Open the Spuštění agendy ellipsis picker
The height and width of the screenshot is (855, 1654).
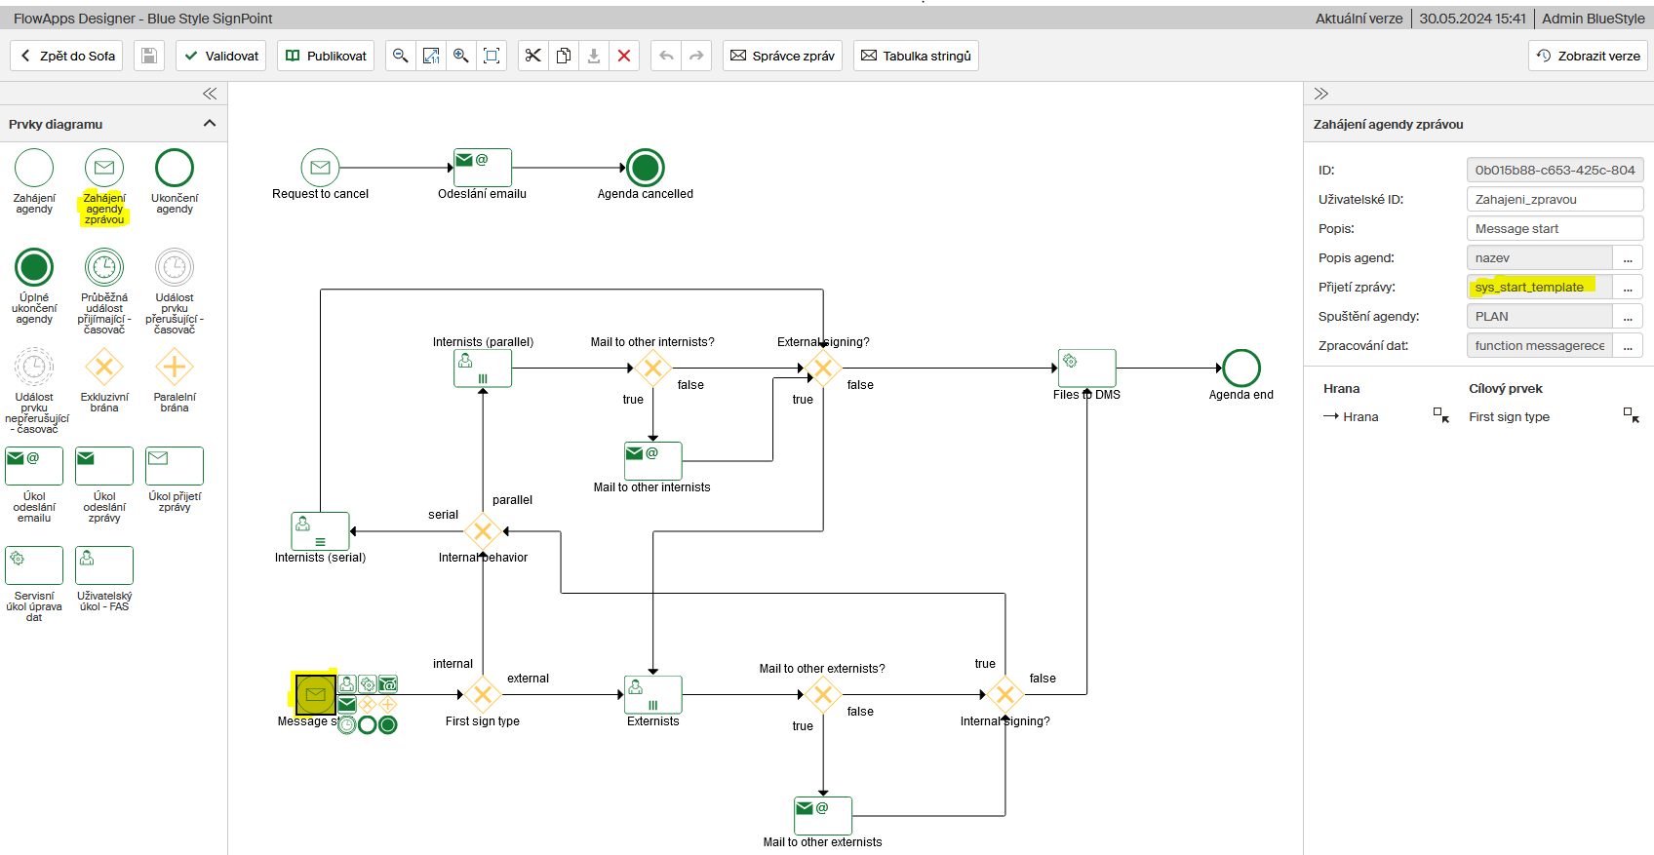1628,317
